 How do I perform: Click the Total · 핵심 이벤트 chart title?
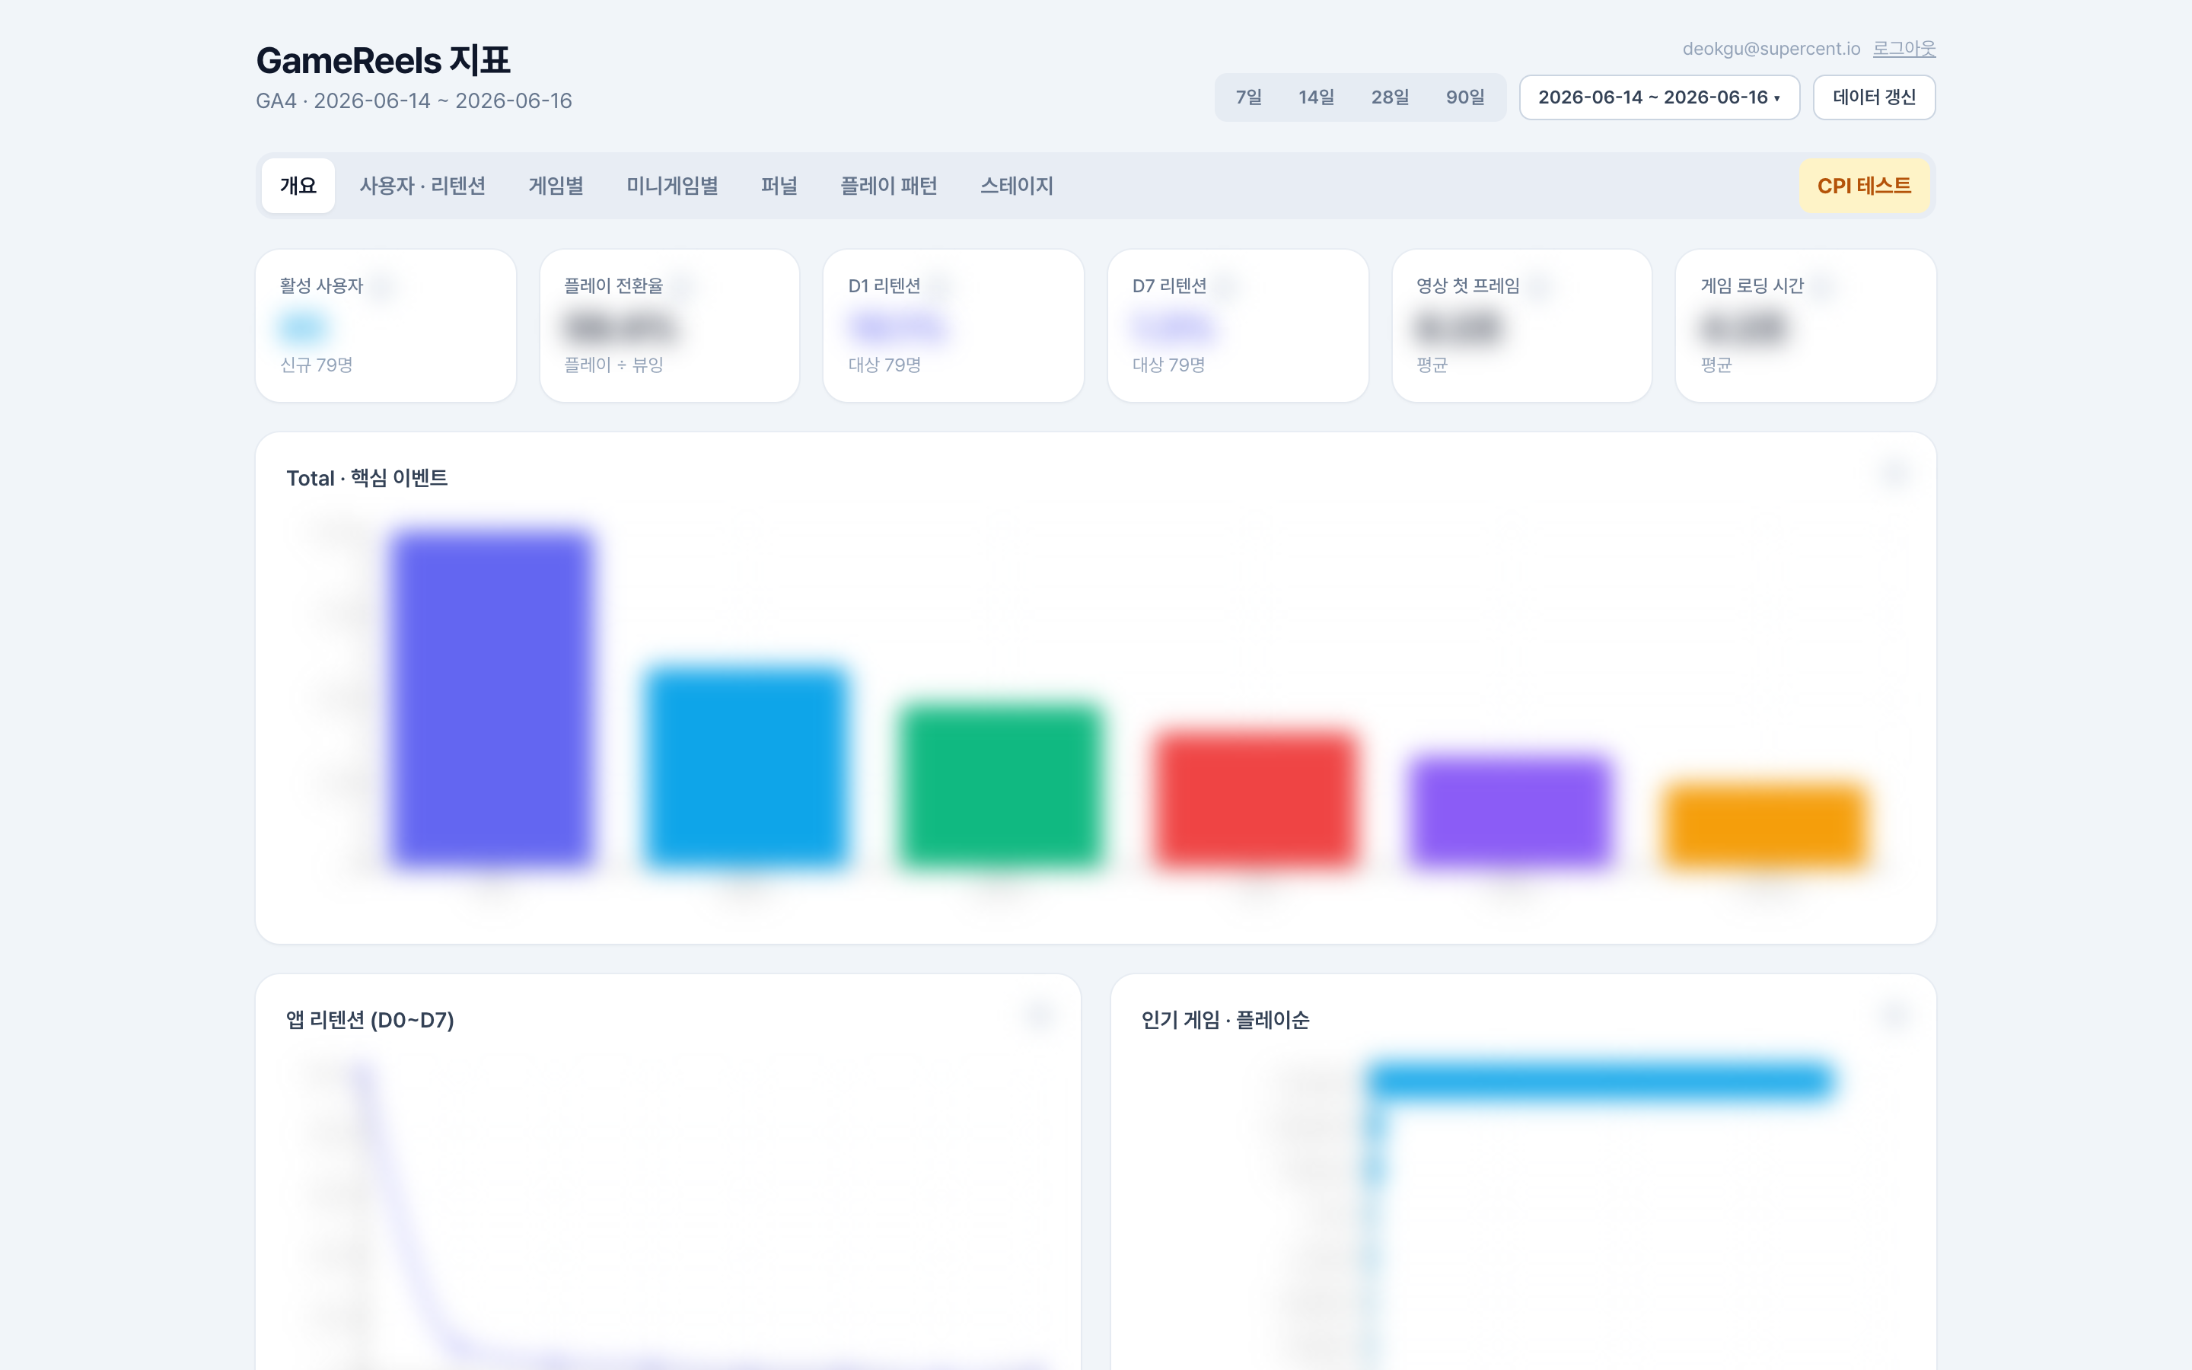pos(367,477)
